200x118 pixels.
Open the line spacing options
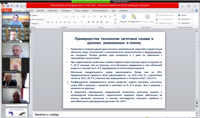(109, 17)
